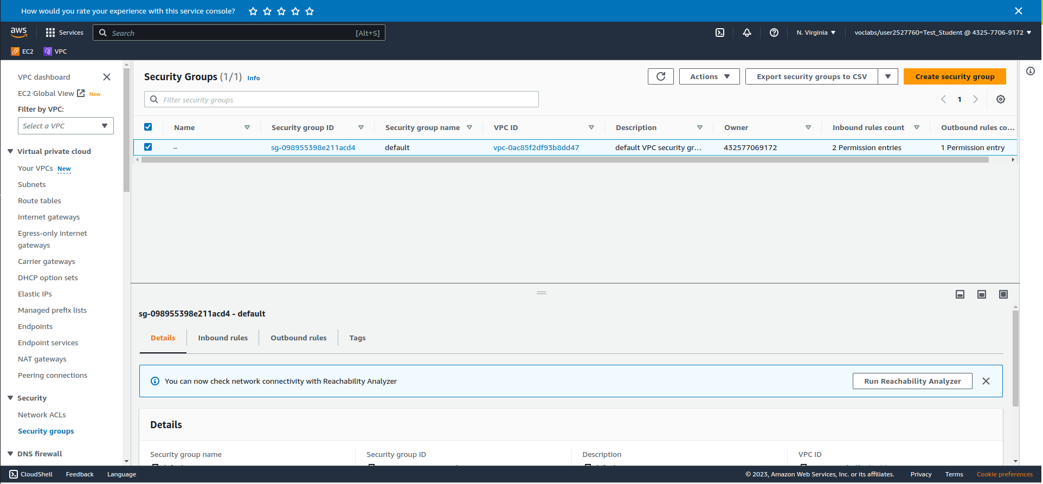Launch CloudShell from the top toolbar icon
This screenshot has width=1043, height=484.
pyautogui.click(x=720, y=33)
